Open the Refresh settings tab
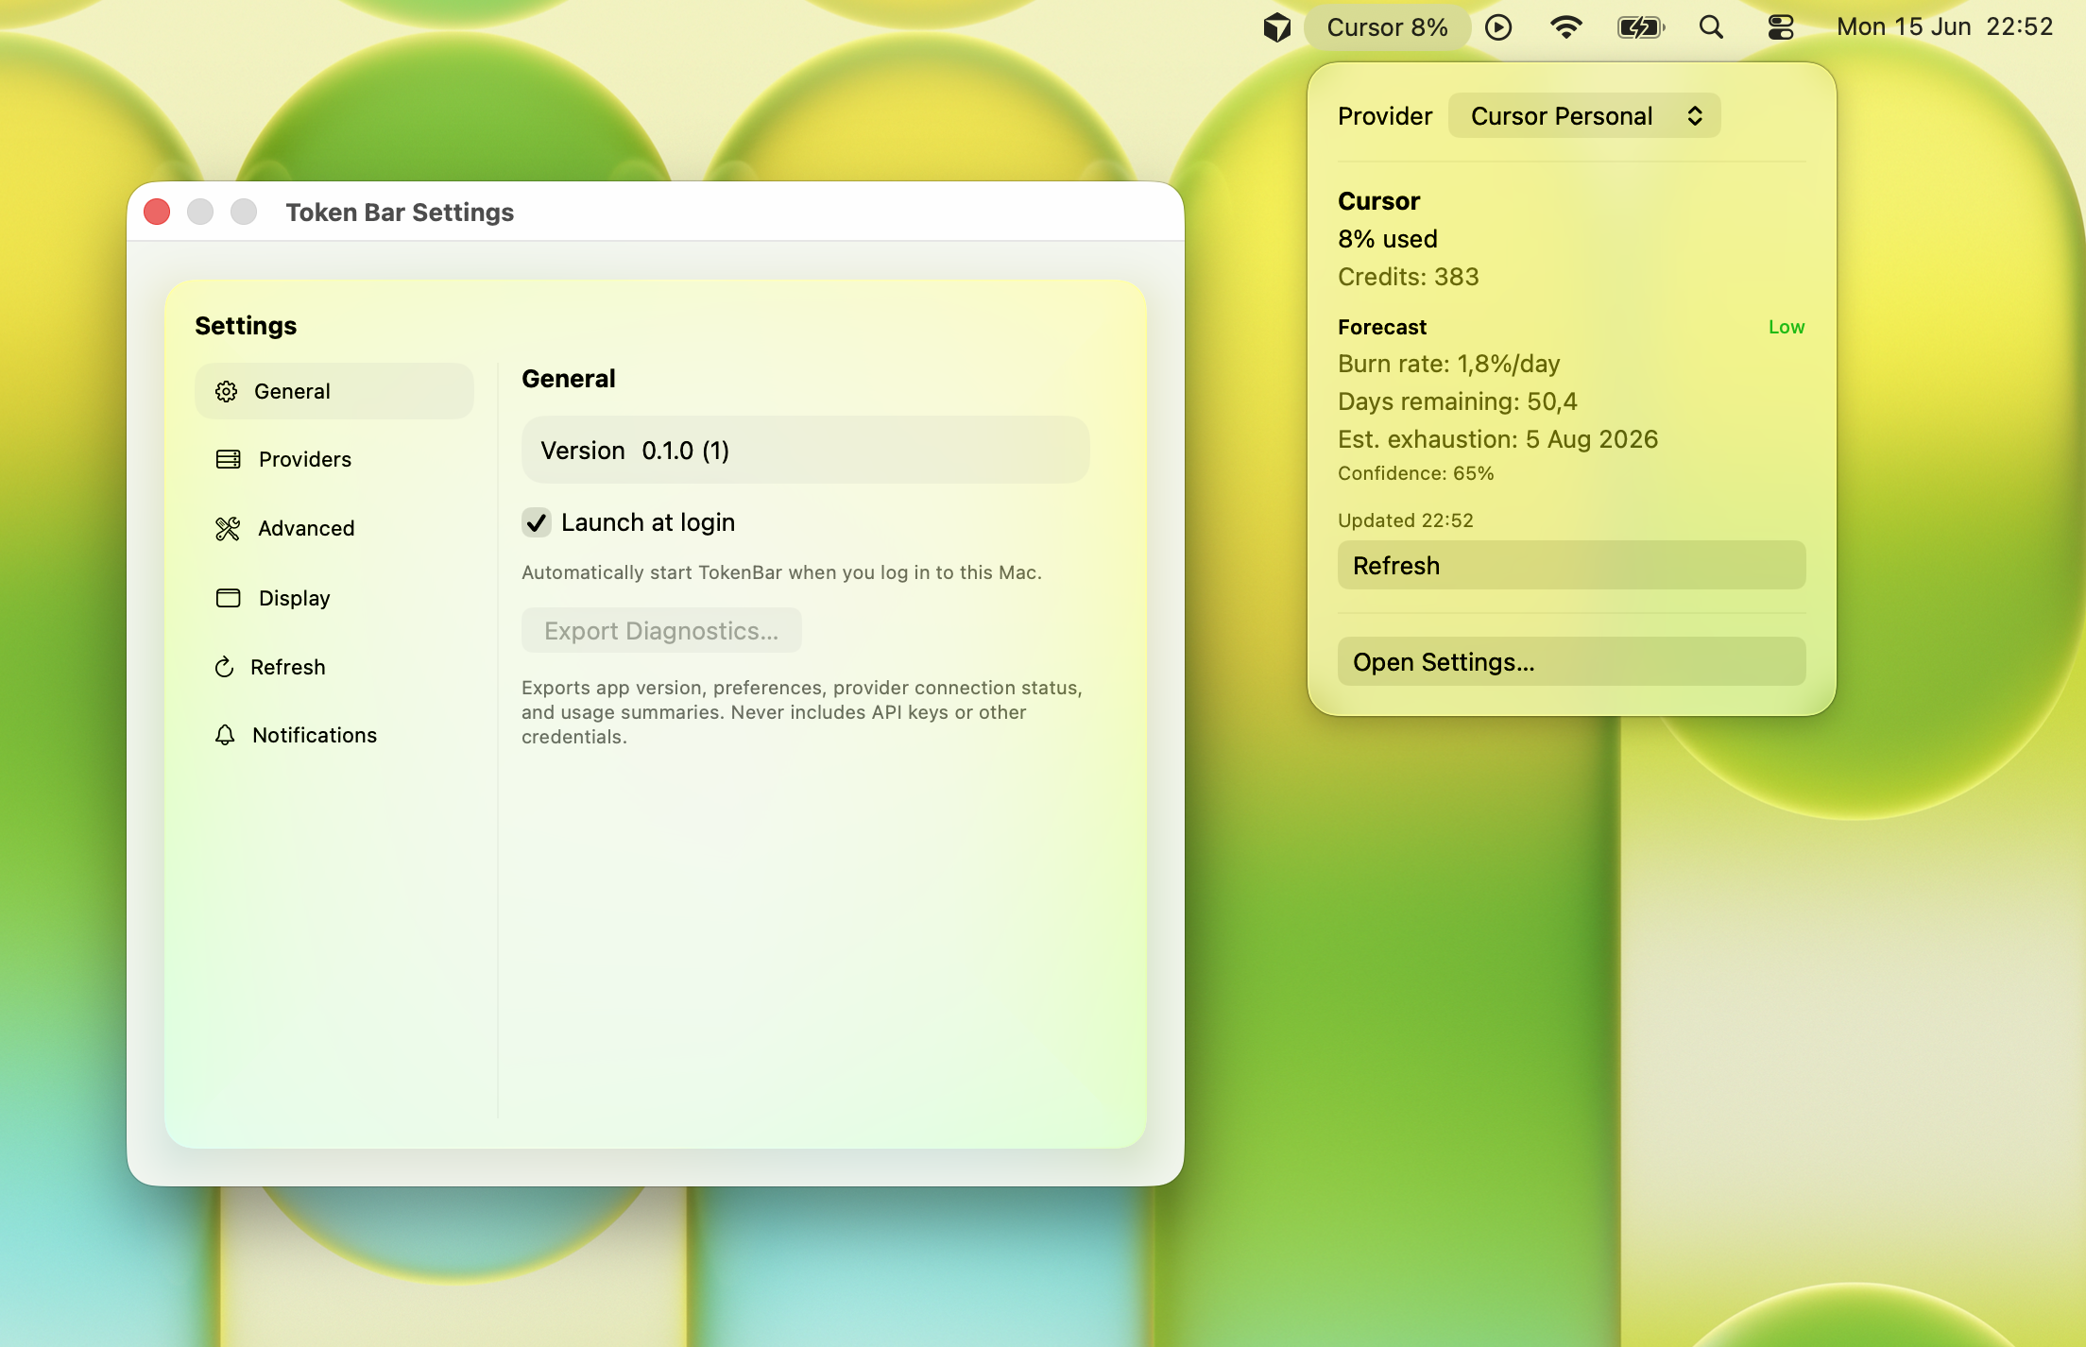 click(x=334, y=667)
